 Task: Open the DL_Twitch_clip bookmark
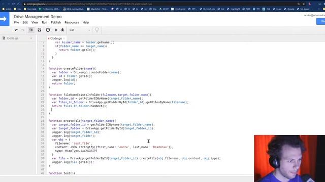(x=207, y=9)
